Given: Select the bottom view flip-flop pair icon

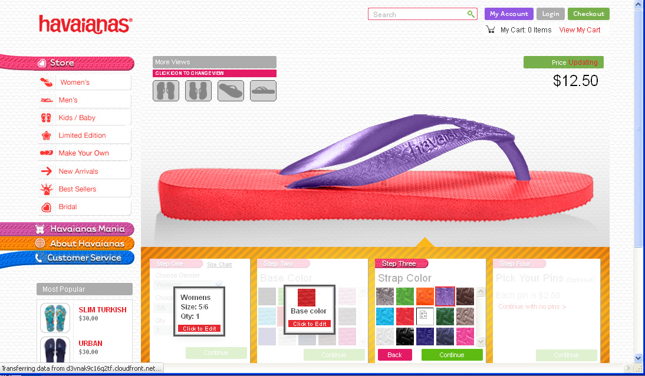Looking at the screenshot, I should pos(198,91).
